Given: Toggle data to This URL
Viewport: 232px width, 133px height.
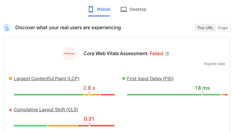Looking at the screenshot, I should click(x=205, y=28).
